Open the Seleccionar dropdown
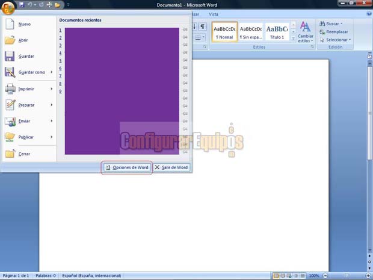The width and height of the screenshot is (373, 280). 336,40
